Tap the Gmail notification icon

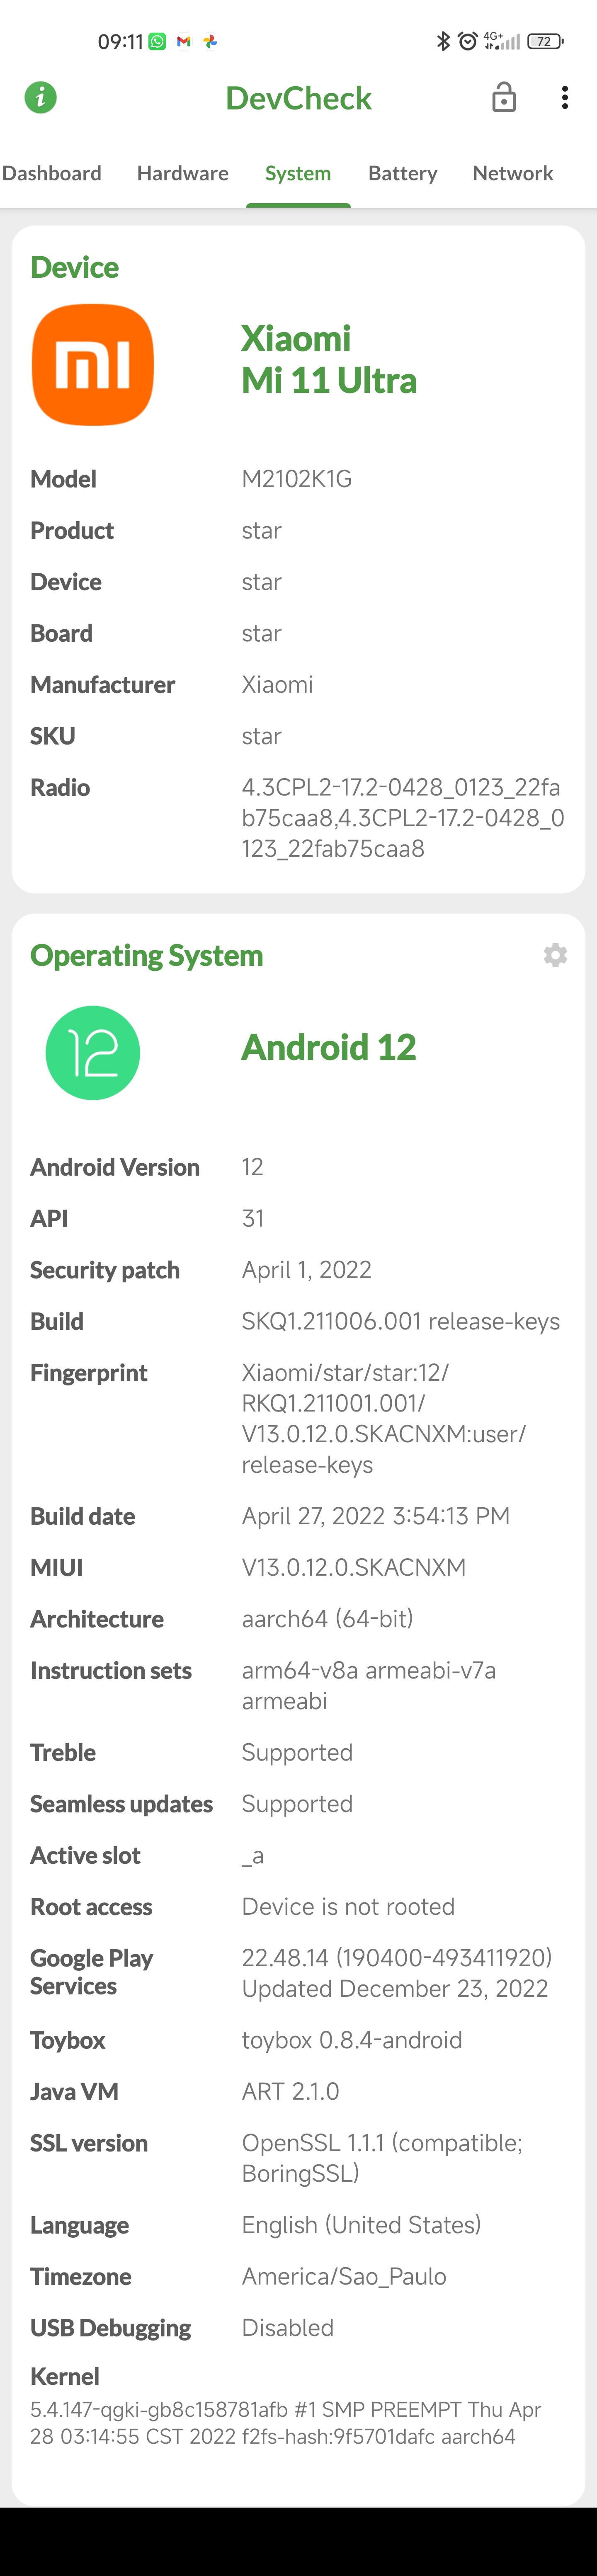point(183,41)
